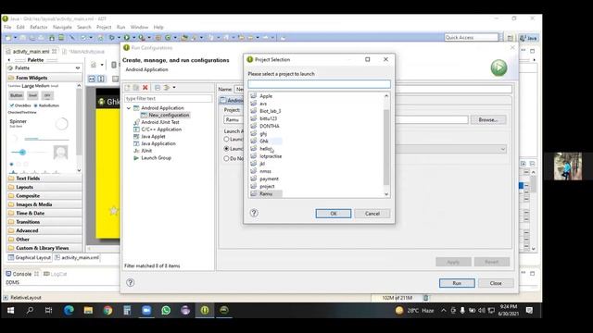The image size is (593, 333).
Task: Click the New launch configuration icon
Action: (128, 88)
